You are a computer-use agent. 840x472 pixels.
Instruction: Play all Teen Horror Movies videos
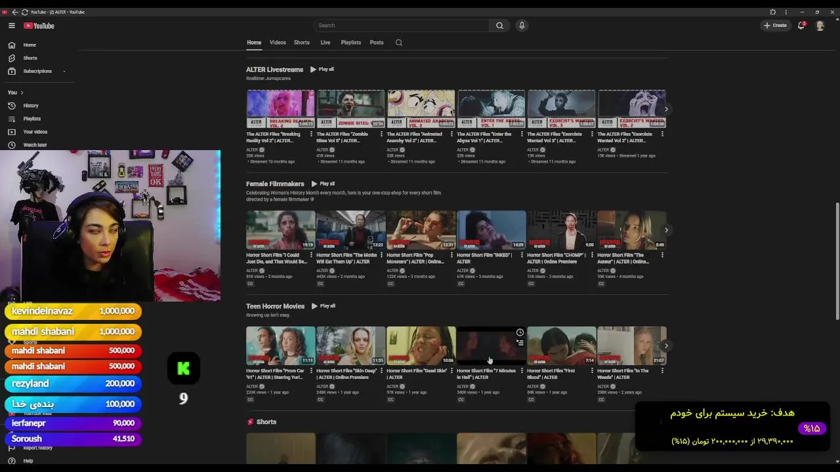tap(324, 306)
